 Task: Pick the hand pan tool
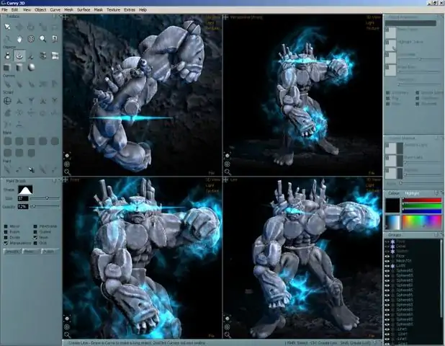click(x=19, y=39)
